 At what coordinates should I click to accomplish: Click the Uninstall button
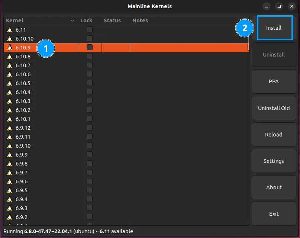point(274,55)
